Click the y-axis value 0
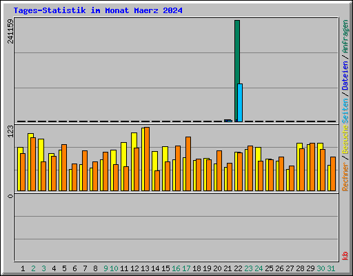This screenshot has width=353, height=276. [10, 196]
